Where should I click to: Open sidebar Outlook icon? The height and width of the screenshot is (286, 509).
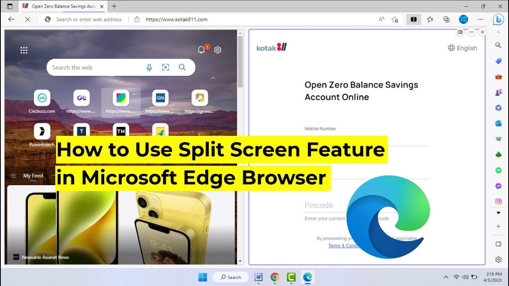point(498,124)
